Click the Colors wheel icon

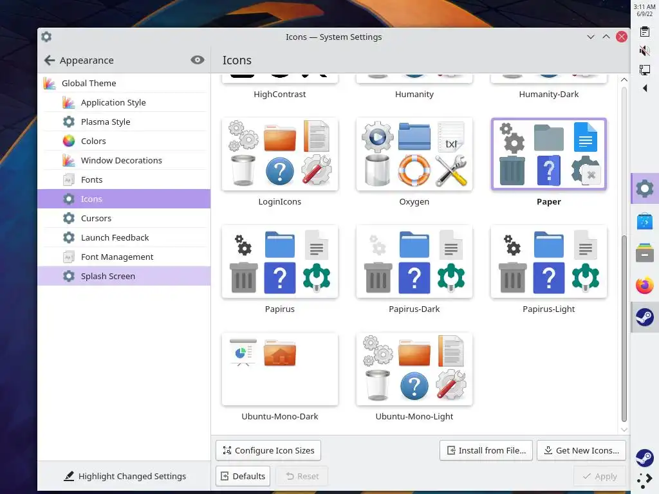pyautogui.click(x=68, y=141)
